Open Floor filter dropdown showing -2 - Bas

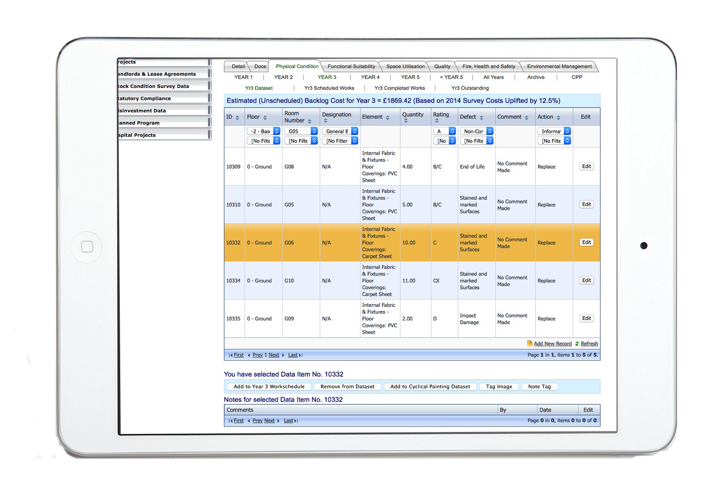coord(264,131)
